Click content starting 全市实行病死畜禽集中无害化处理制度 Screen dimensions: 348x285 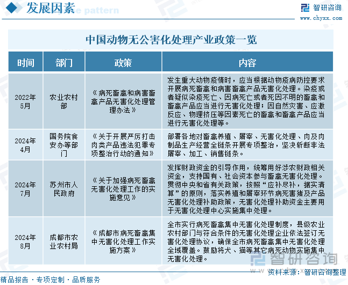(246, 242)
